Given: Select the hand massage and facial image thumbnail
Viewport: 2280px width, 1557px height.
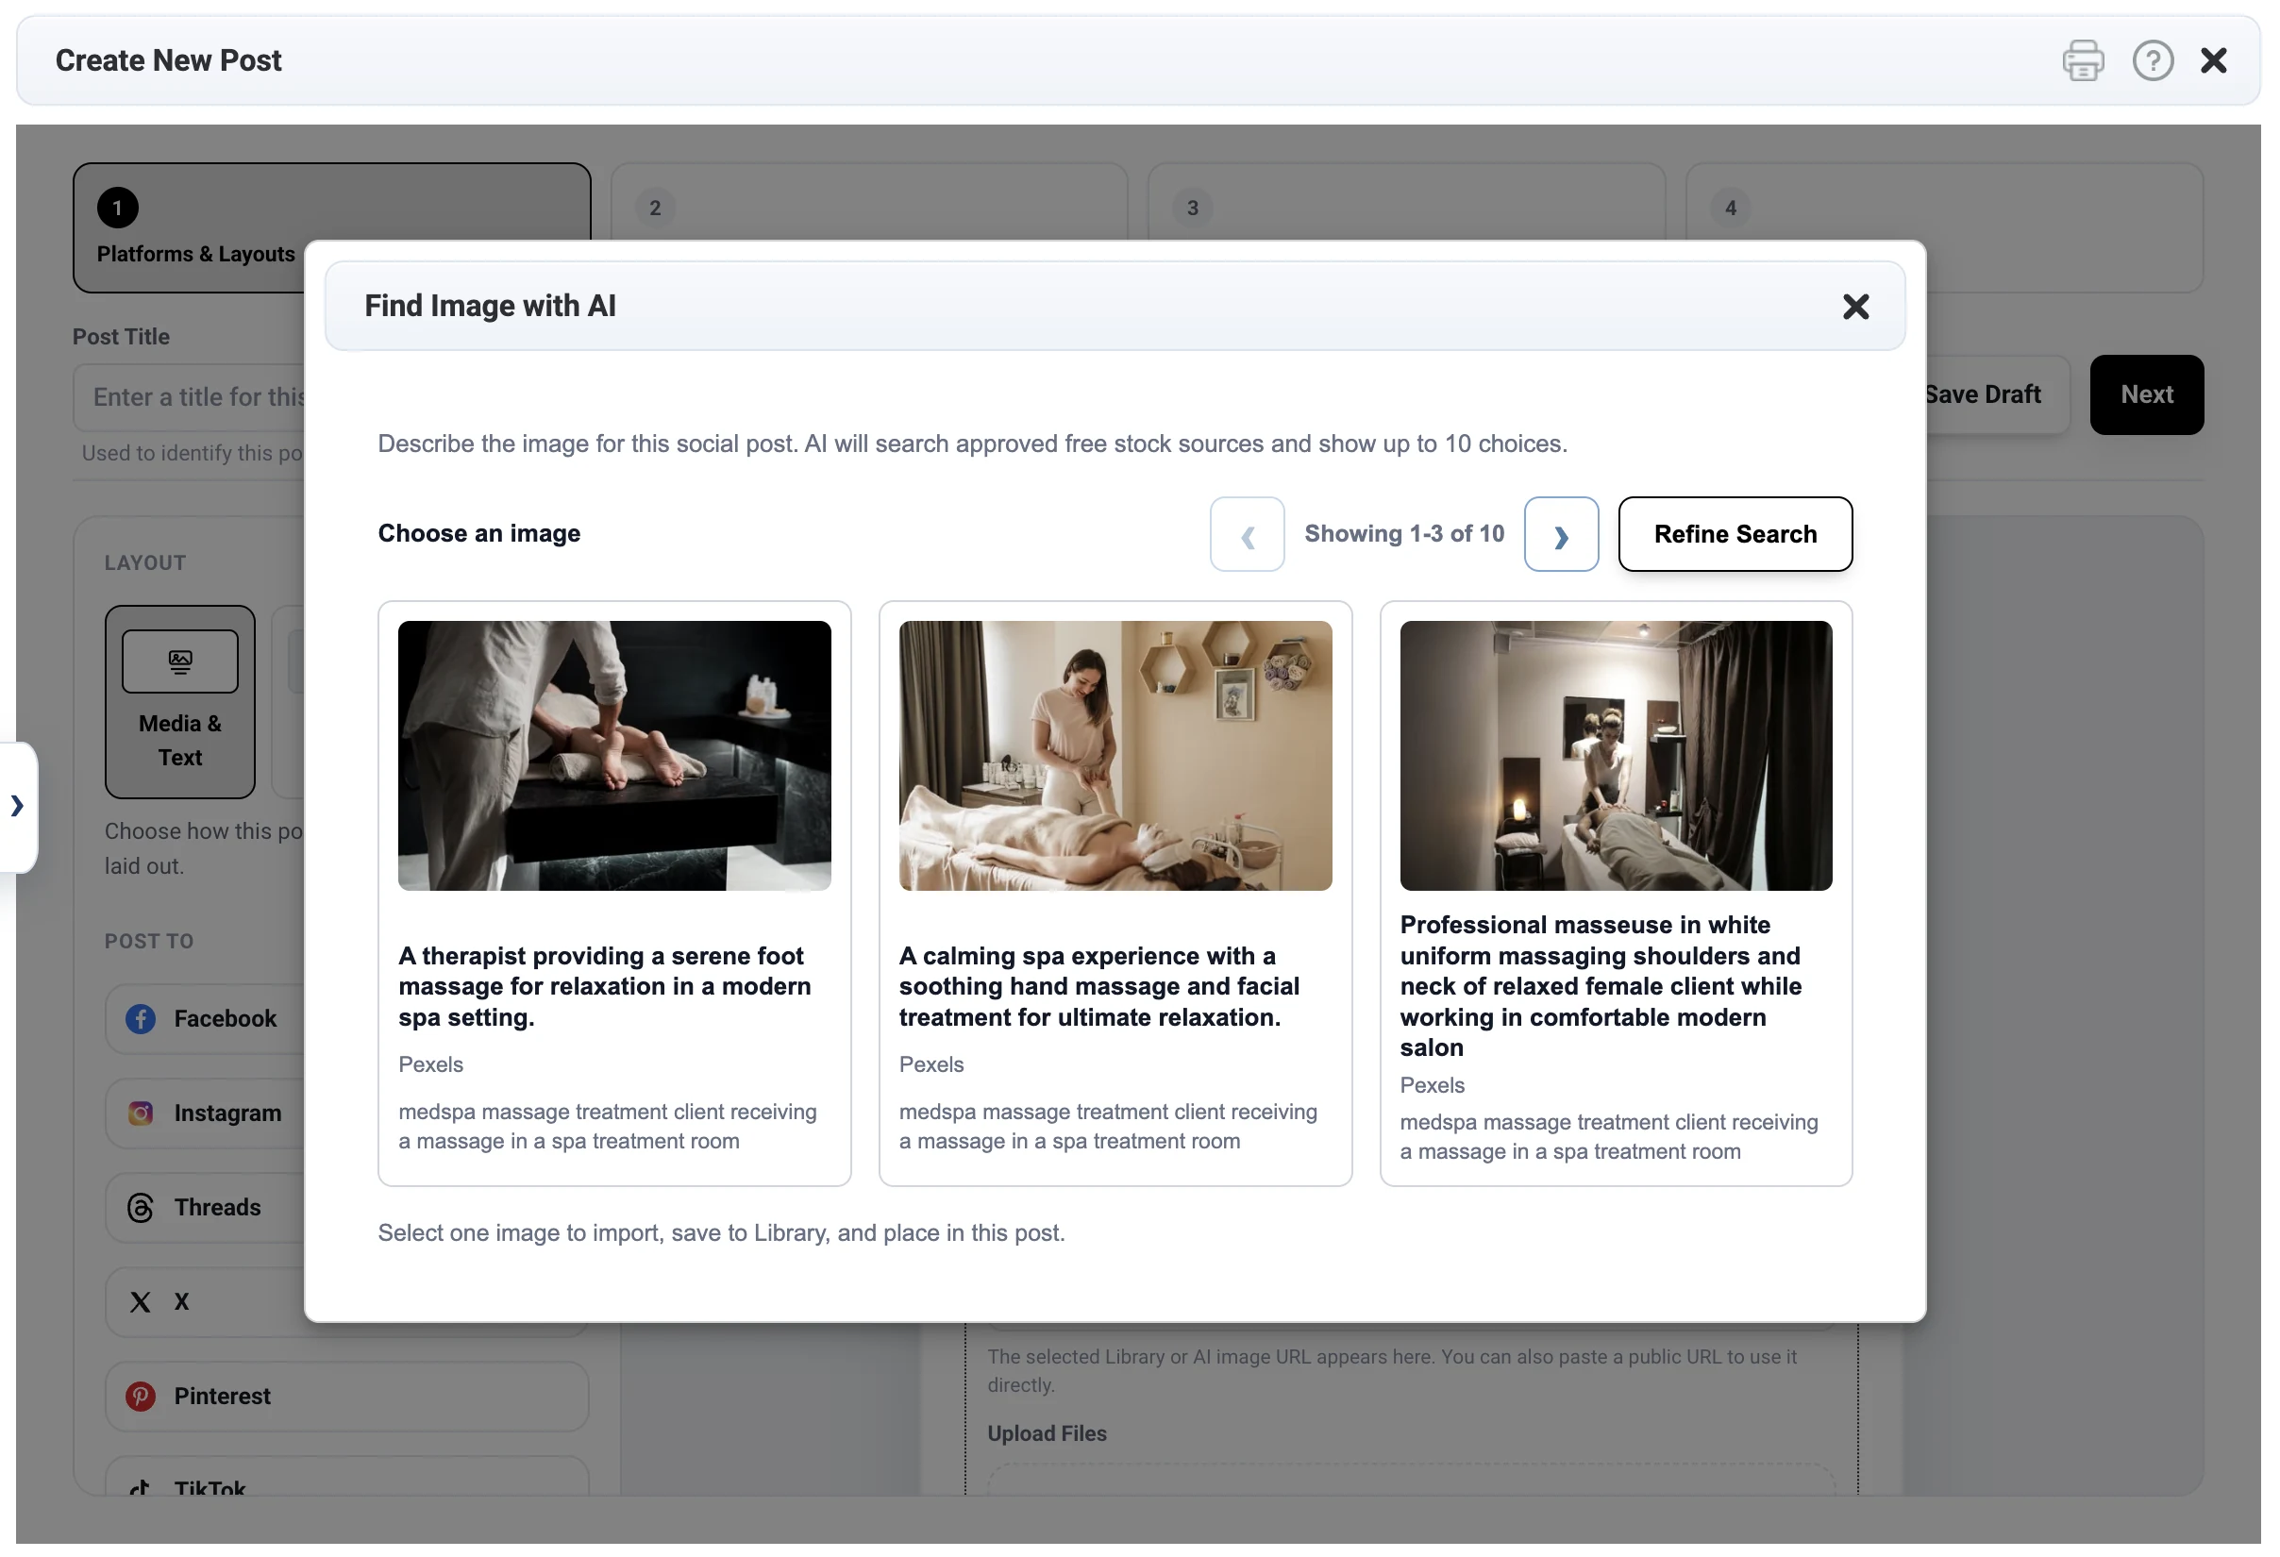Looking at the screenshot, I should click(x=1115, y=756).
